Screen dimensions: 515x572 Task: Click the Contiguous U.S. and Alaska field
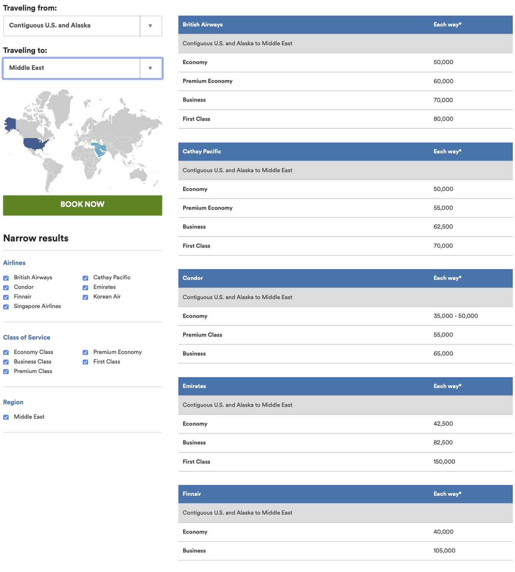click(72, 26)
